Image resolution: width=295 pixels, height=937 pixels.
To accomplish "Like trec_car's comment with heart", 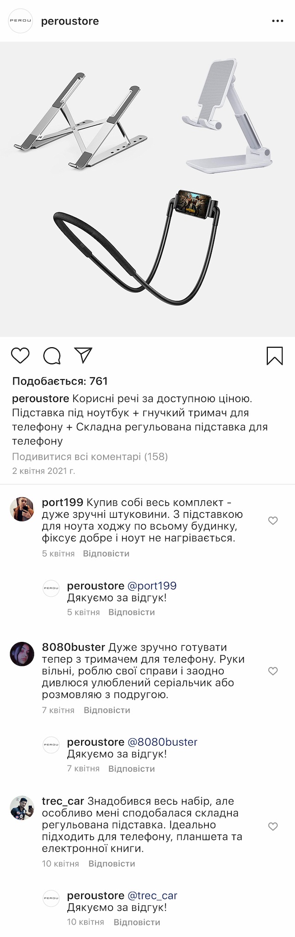I will tap(273, 826).
